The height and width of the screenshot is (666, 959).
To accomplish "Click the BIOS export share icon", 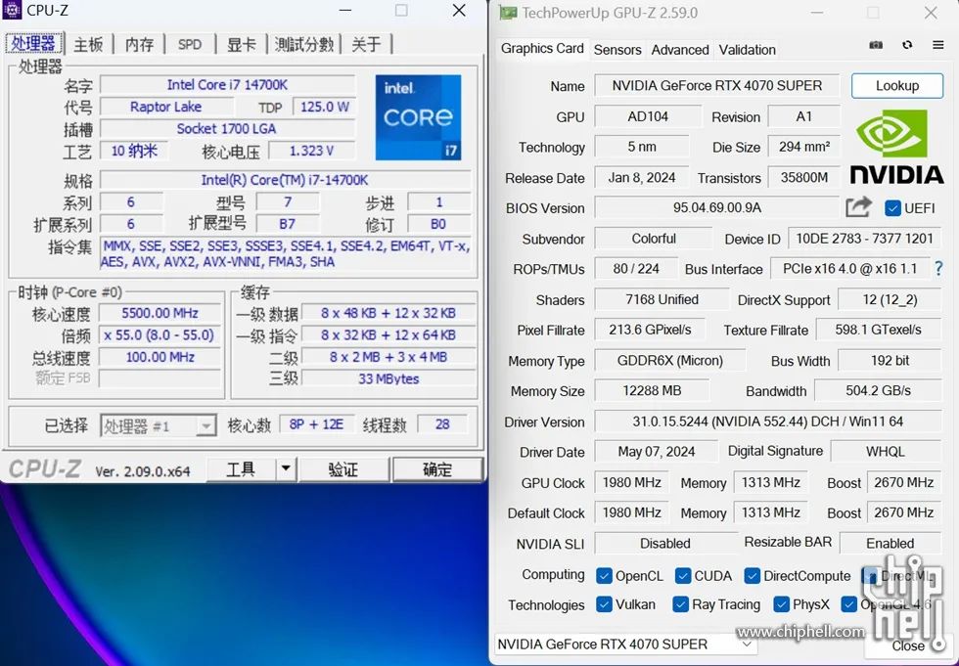I will tap(859, 207).
